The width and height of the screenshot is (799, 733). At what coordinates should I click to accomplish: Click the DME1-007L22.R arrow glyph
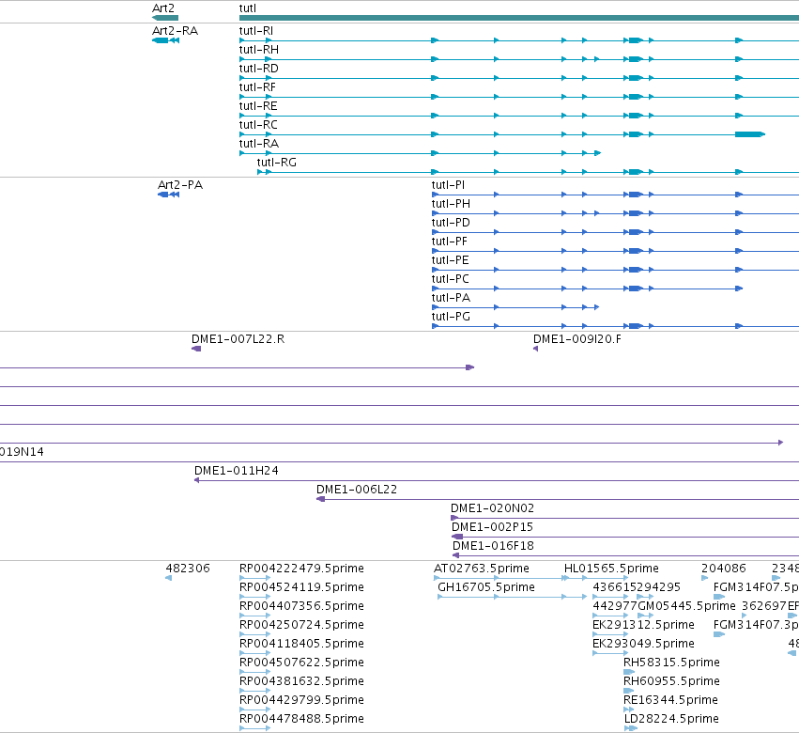tap(196, 349)
